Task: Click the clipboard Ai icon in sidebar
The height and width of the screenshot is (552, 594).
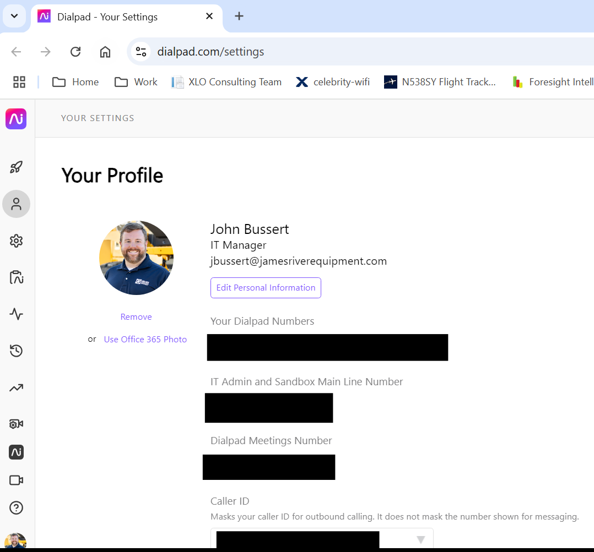Action: click(16, 277)
